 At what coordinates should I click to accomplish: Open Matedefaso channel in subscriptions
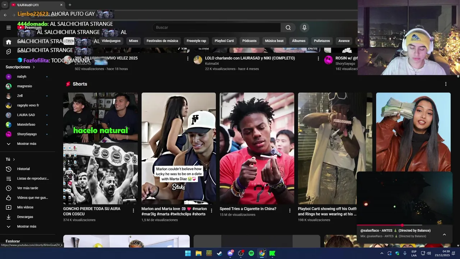pos(27,124)
